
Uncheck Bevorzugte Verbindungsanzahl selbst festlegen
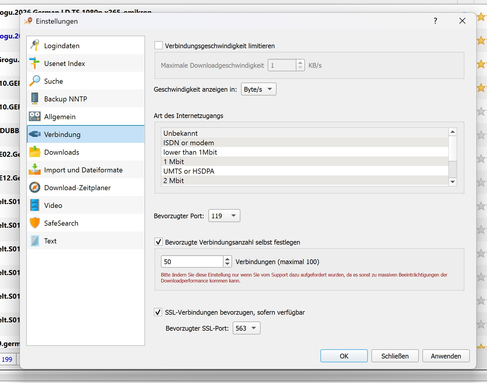(x=159, y=242)
